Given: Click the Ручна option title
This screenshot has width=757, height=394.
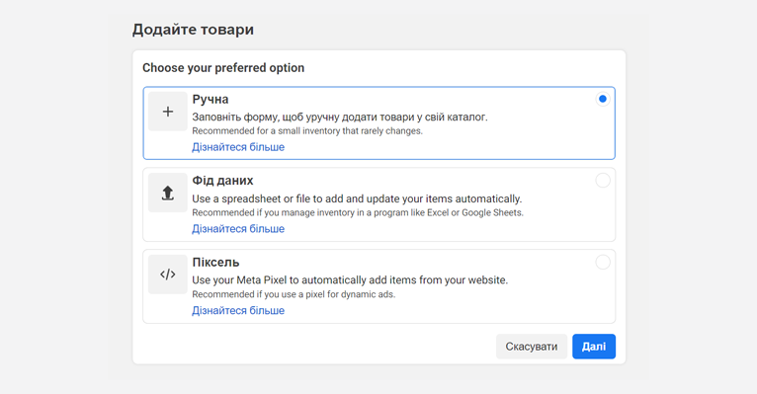Looking at the screenshot, I should click(x=210, y=100).
